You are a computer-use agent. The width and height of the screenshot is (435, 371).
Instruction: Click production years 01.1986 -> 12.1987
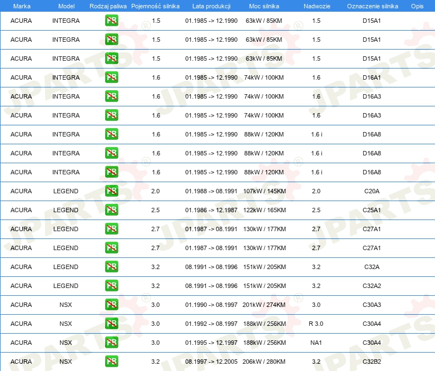tap(211, 210)
